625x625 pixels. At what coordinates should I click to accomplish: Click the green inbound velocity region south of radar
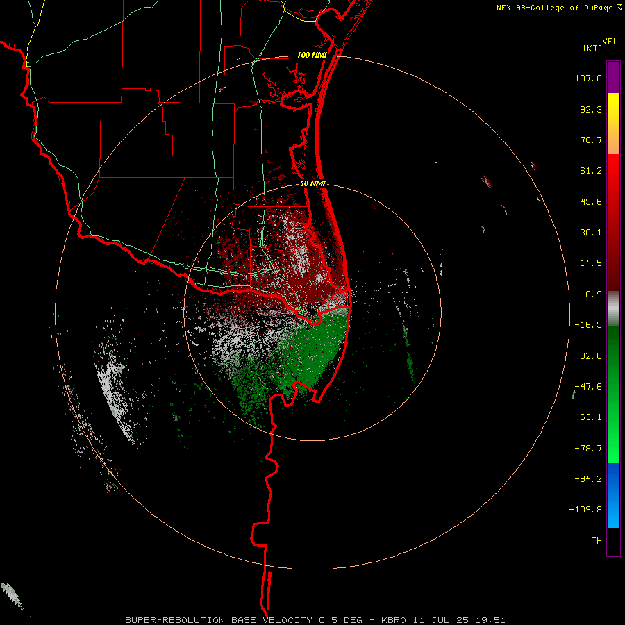(x=315, y=351)
